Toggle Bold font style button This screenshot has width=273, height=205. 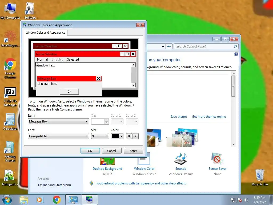tap(129, 136)
